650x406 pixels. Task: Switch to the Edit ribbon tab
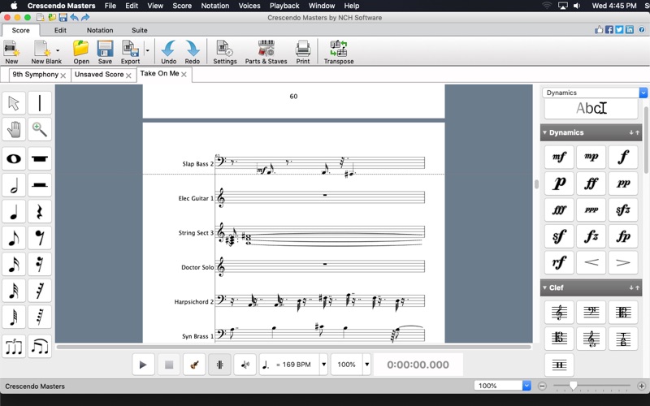click(60, 30)
